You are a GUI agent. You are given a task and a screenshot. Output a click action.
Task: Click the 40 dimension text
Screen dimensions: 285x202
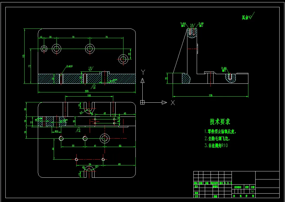tap(105, 113)
